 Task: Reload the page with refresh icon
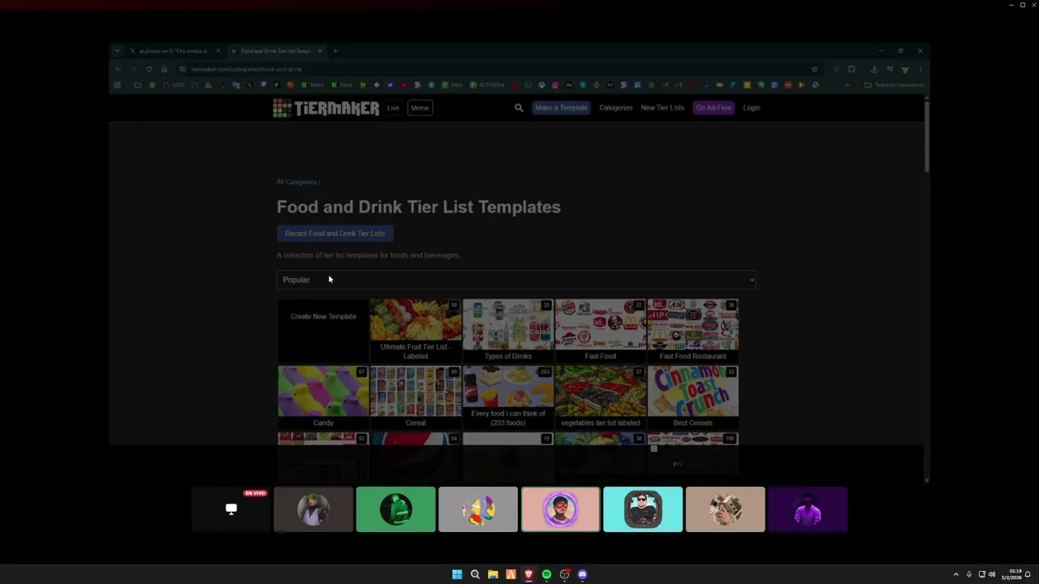coord(149,69)
